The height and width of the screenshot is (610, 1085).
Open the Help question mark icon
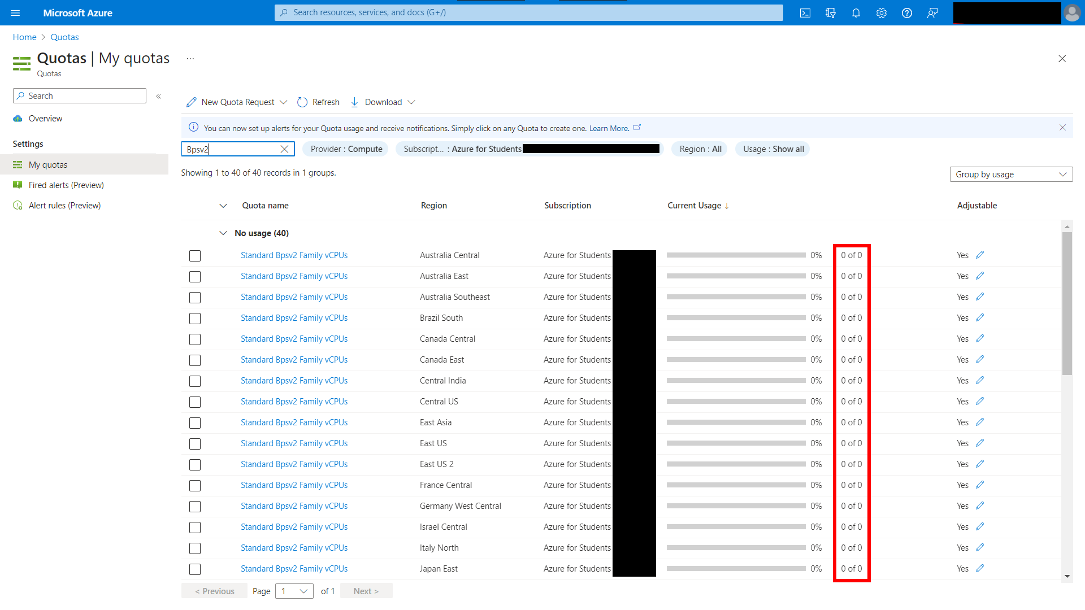[x=907, y=12]
